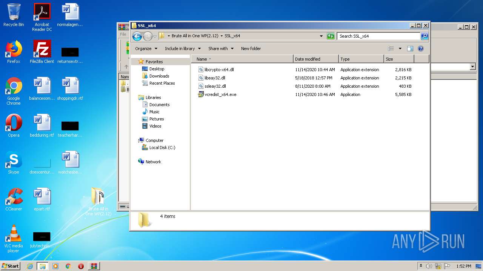Select the shoppingdr.rtf desktop file
This screenshot has width=483, height=271.
(x=70, y=89)
